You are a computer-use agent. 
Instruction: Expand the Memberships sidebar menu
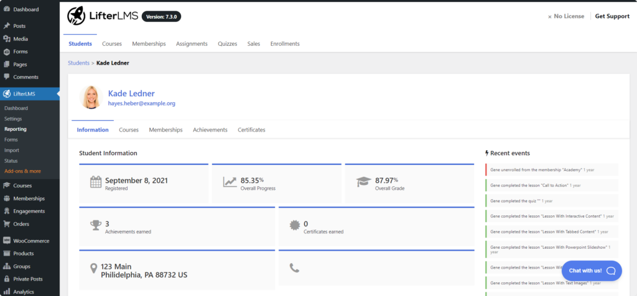pyautogui.click(x=29, y=199)
